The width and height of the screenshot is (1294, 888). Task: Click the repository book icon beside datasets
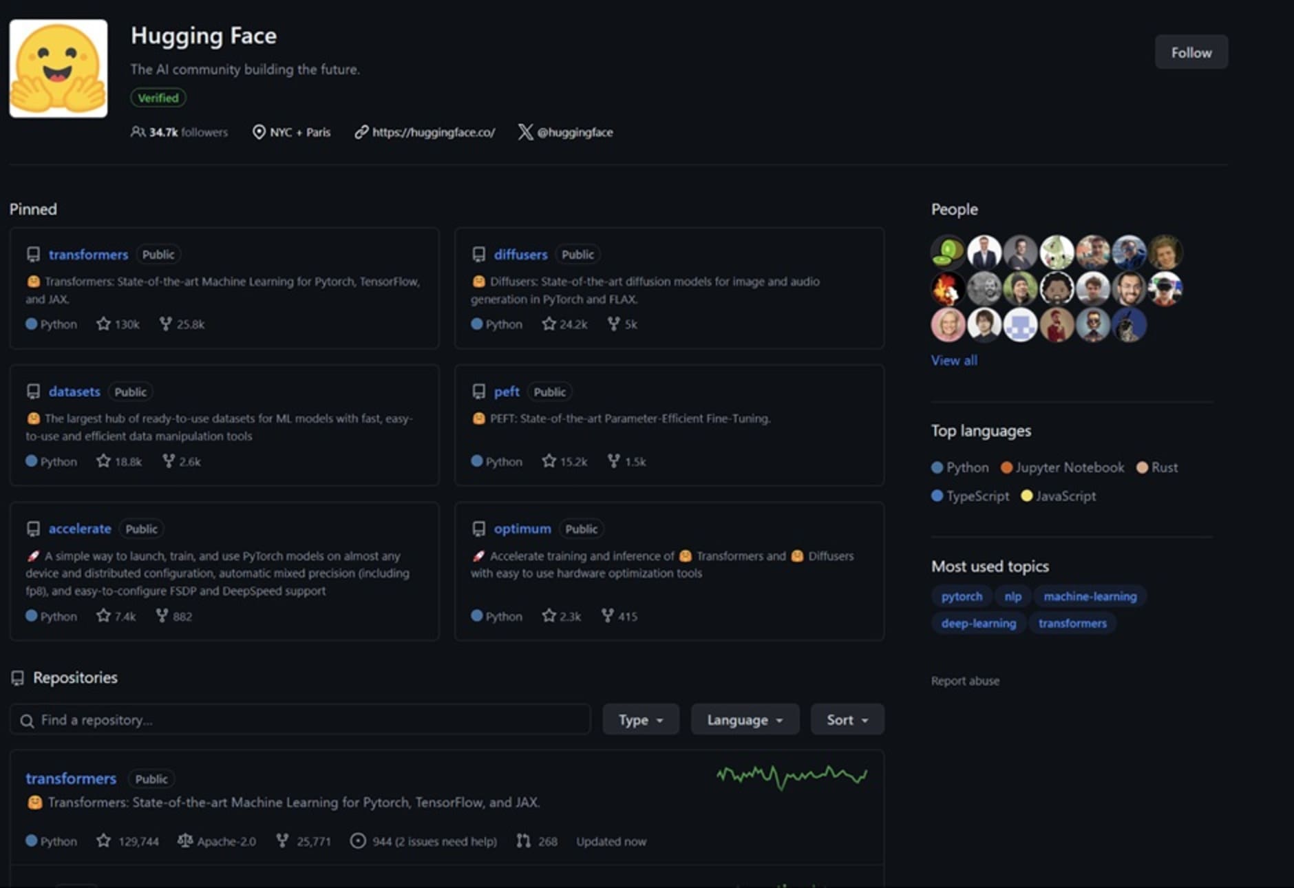click(x=33, y=391)
